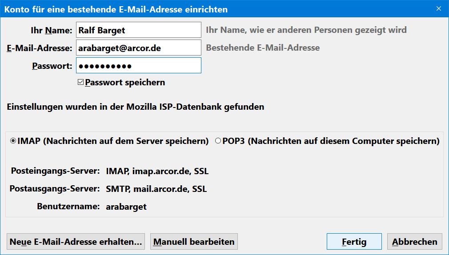Click the Fertig button

pyautogui.click(x=354, y=242)
